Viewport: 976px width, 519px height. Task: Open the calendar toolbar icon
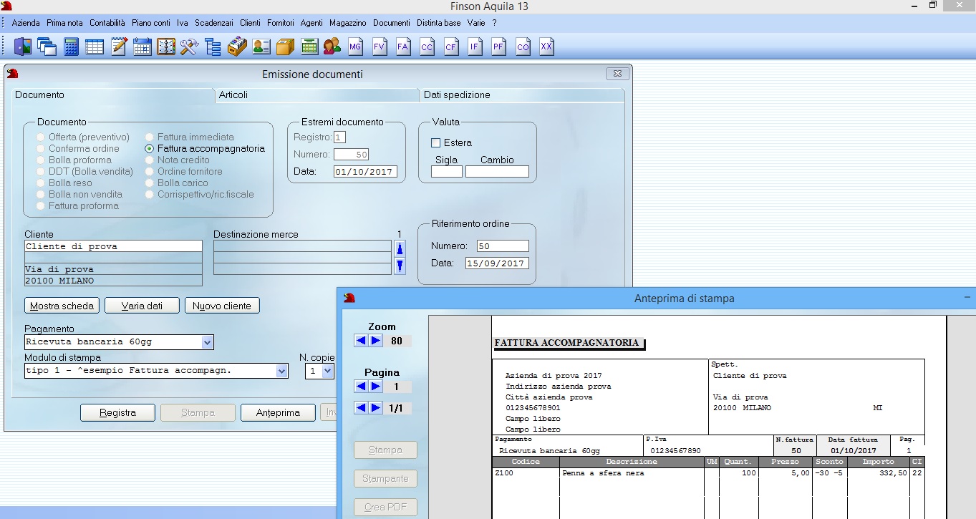(x=142, y=47)
